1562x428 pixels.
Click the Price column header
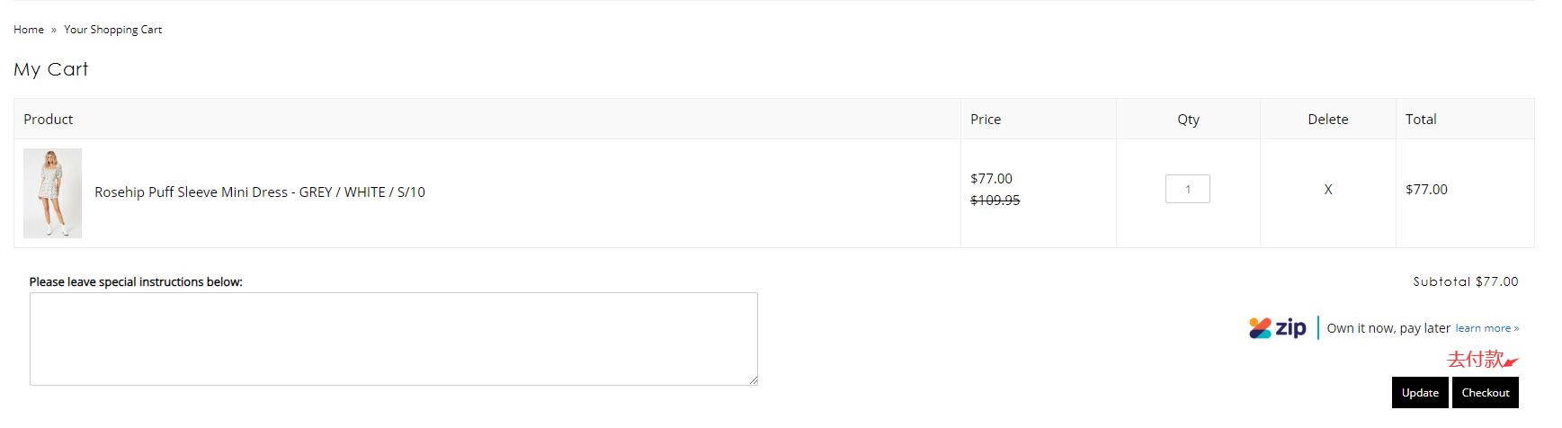[x=986, y=120]
